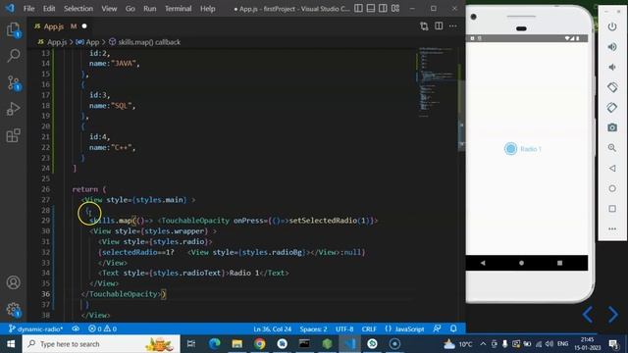Take screenshot with emulator camera icon
This screenshot has height=353, width=628.
(612, 127)
